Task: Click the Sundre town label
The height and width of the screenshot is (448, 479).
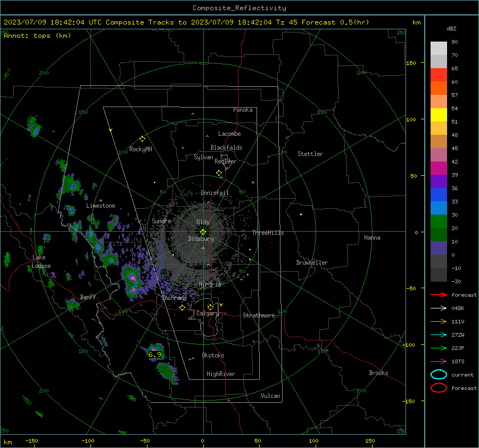Action: (x=161, y=221)
